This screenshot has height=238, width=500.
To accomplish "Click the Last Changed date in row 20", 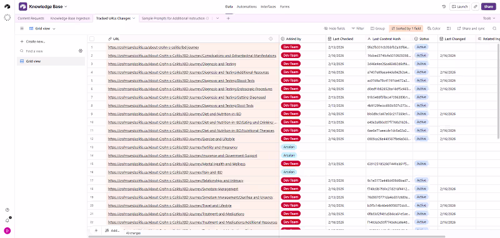I will [x=447, y=206].
